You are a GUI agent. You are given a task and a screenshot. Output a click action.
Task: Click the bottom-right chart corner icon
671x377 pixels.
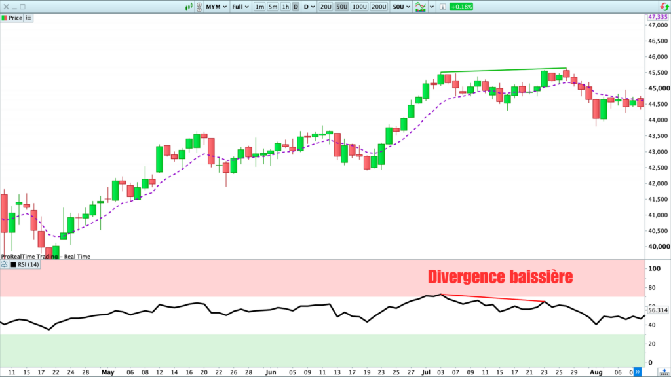(x=662, y=371)
